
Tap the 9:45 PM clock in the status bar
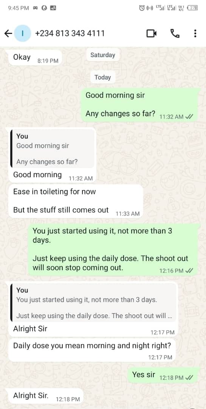point(19,8)
